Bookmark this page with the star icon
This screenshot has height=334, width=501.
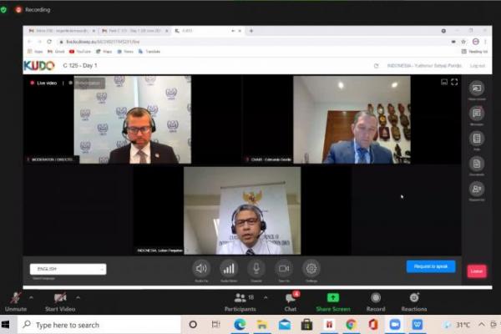[463, 42]
